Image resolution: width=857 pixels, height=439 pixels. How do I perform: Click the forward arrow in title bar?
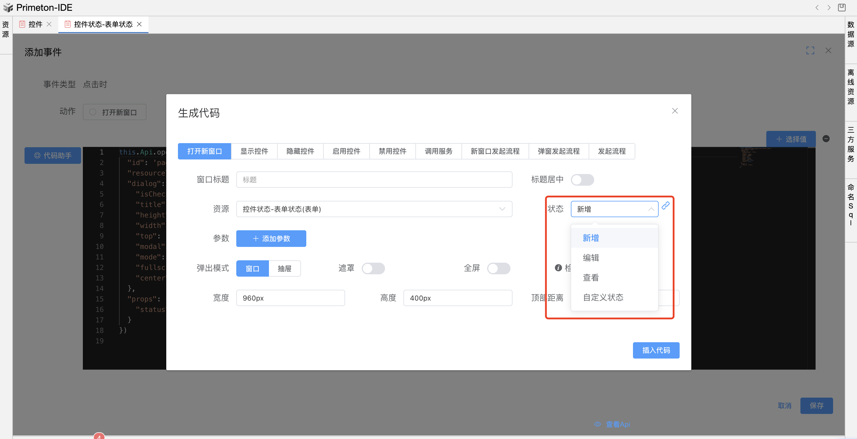pos(829,8)
